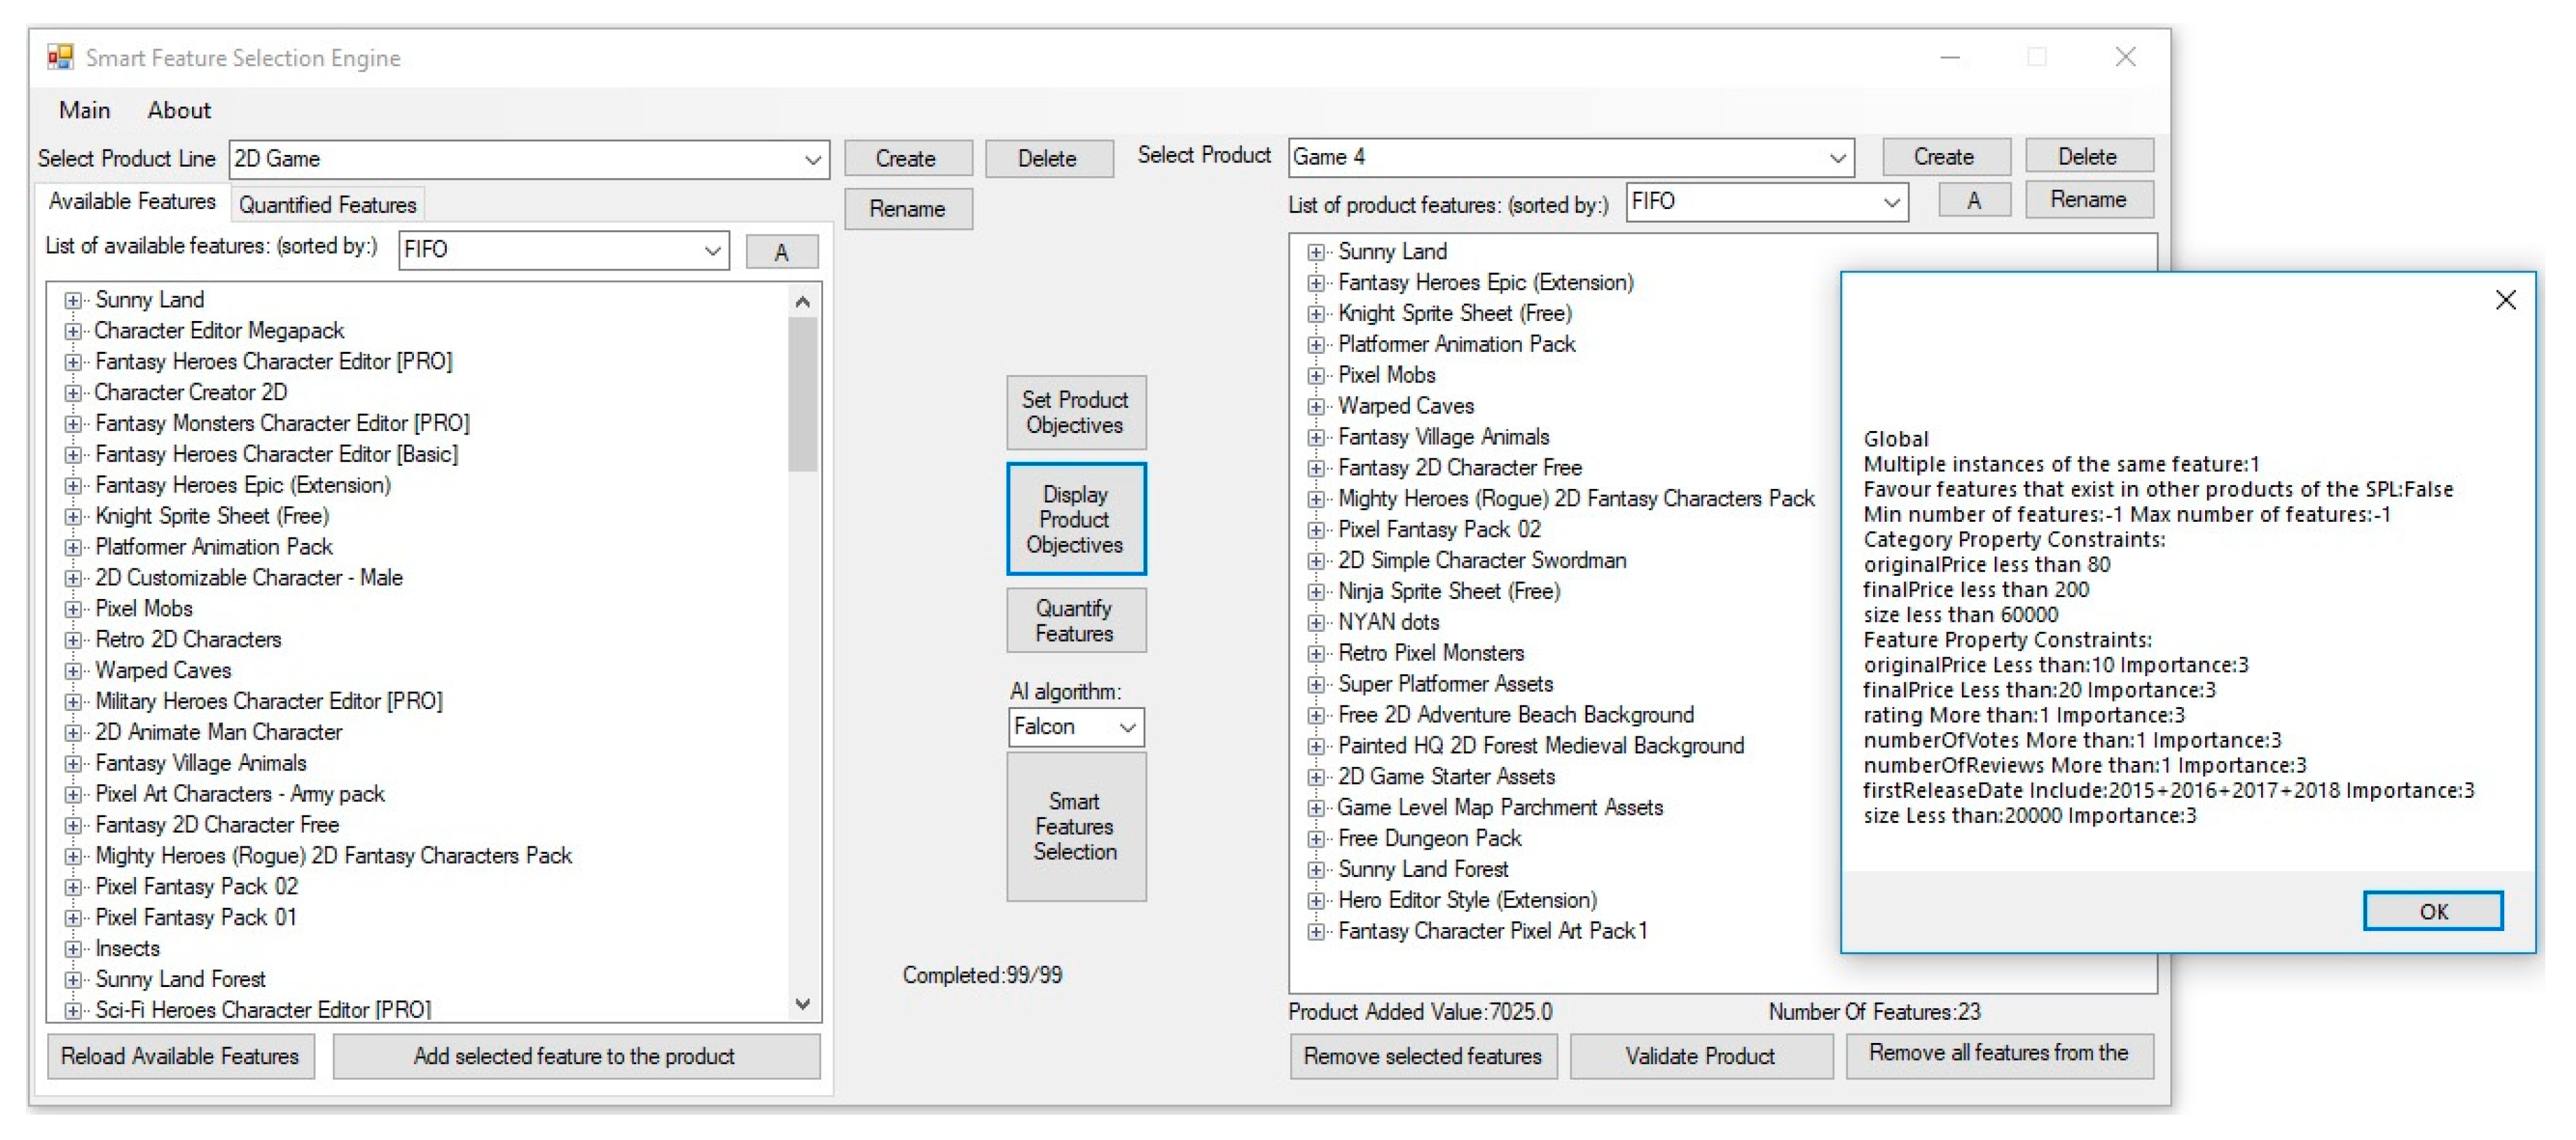Click Quantify Features
2576x1140 pixels.
click(1075, 621)
